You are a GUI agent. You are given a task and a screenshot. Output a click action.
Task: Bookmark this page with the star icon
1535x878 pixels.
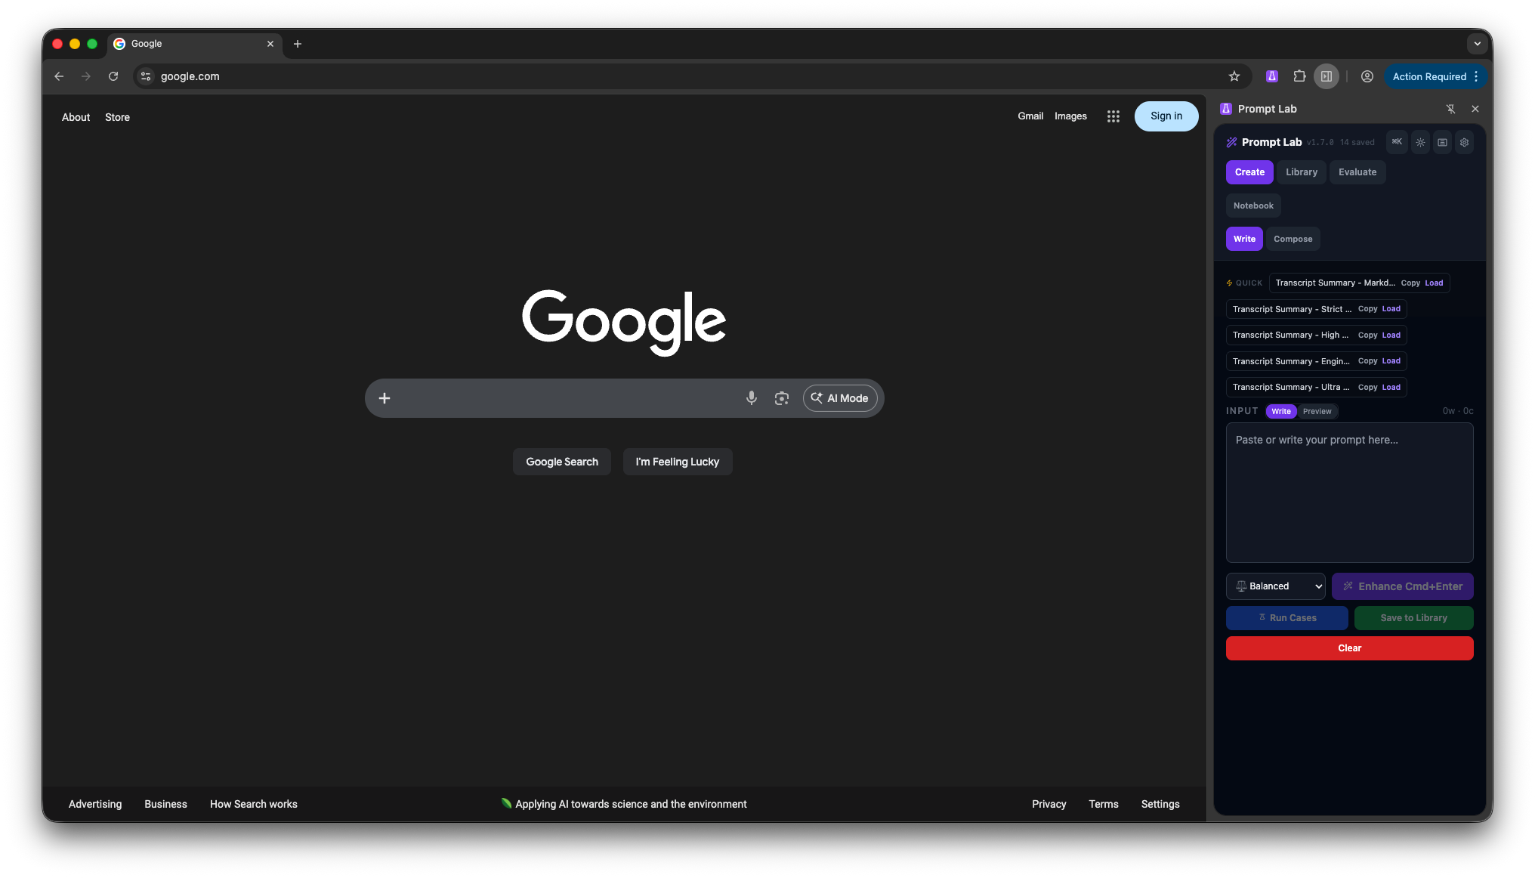tap(1234, 76)
